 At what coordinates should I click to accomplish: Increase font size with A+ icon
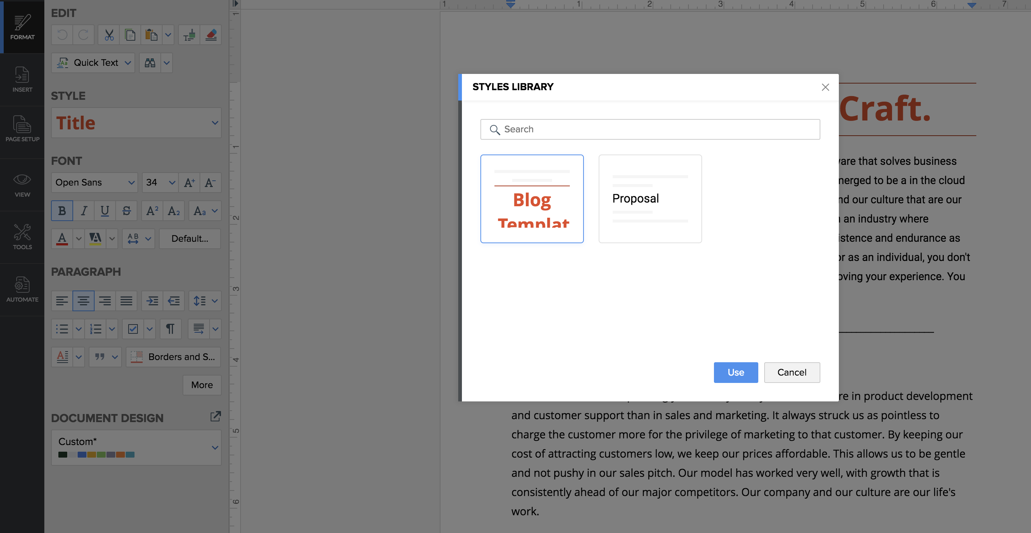coord(189,183)
